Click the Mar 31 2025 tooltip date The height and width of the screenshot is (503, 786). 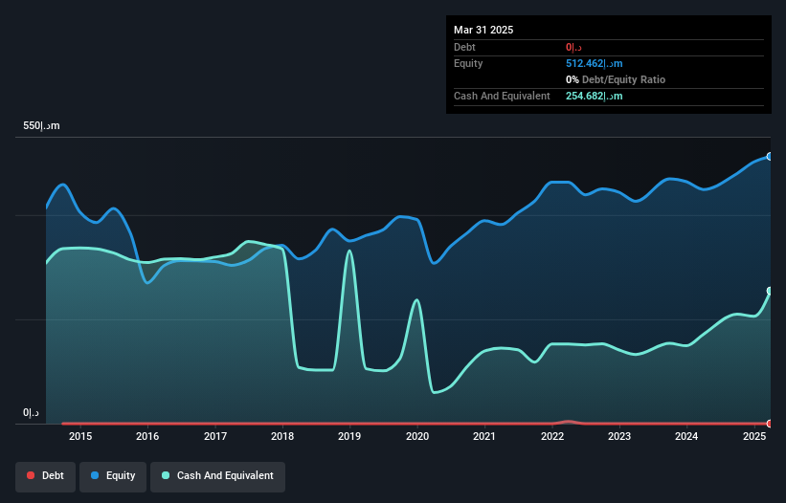(483, 30)
